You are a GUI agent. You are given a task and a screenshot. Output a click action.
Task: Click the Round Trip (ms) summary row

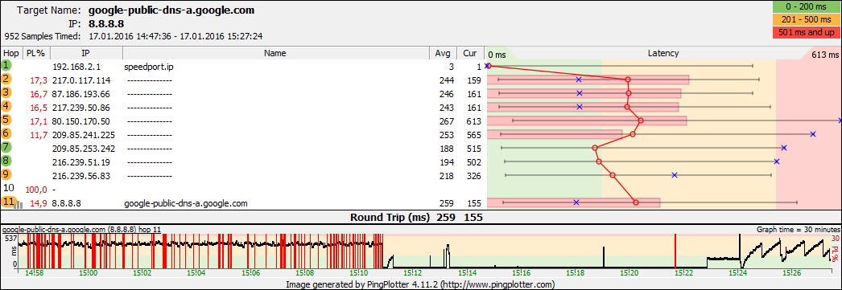click(421, 218)
